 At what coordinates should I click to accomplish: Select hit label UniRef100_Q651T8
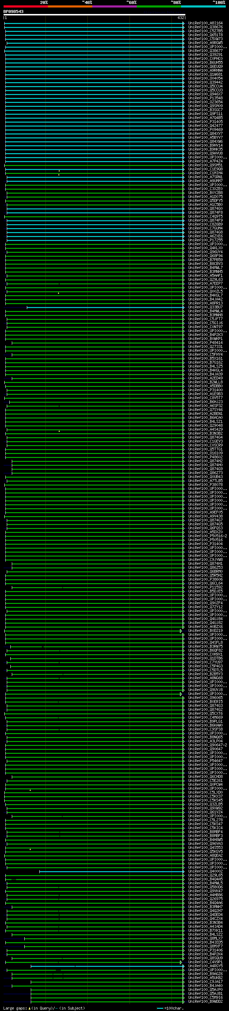coord(205,35)
